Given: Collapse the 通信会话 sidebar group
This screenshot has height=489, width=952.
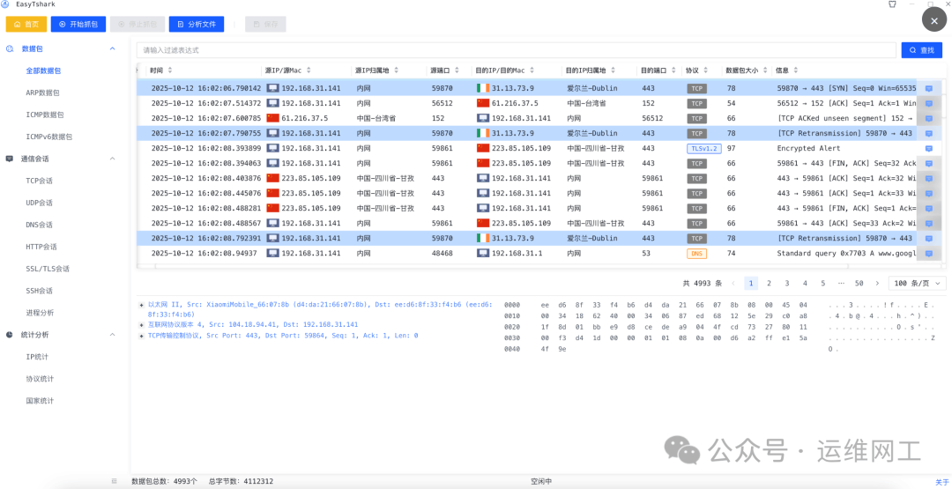Looking at the screenshot, I should pos(112,159).
